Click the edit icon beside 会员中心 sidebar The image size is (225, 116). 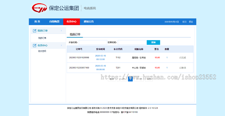(34, 46)
